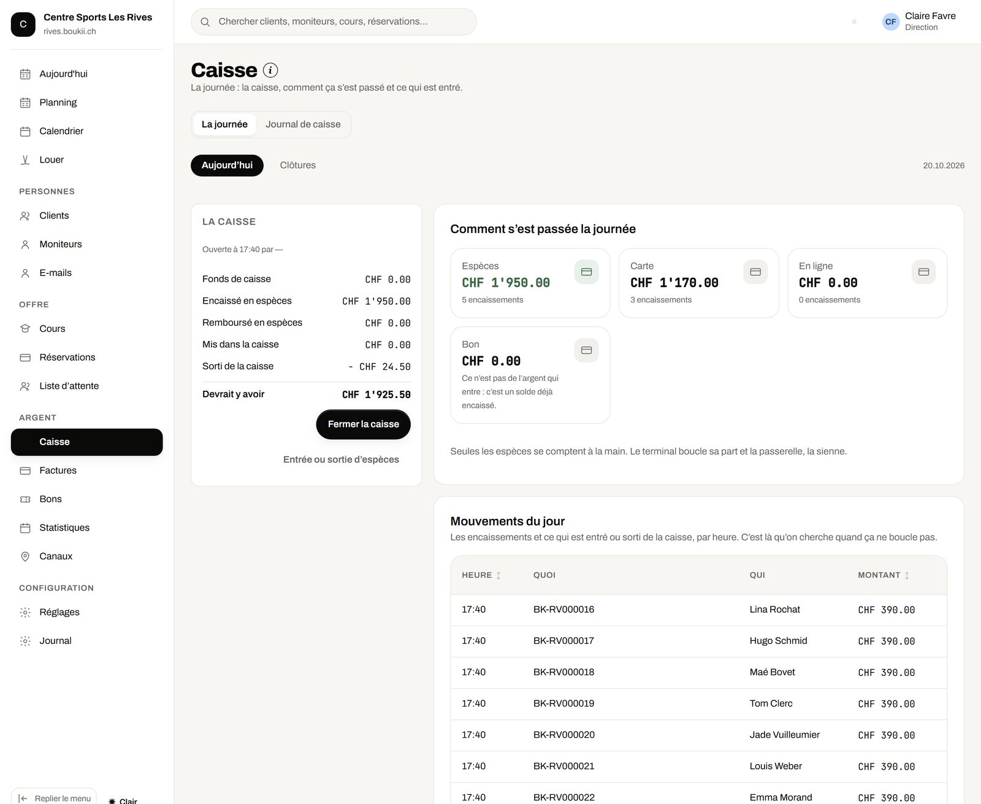The image size is (981, 804).
Task: Go to Bons in the sidebar
Action: click(86, 499)
